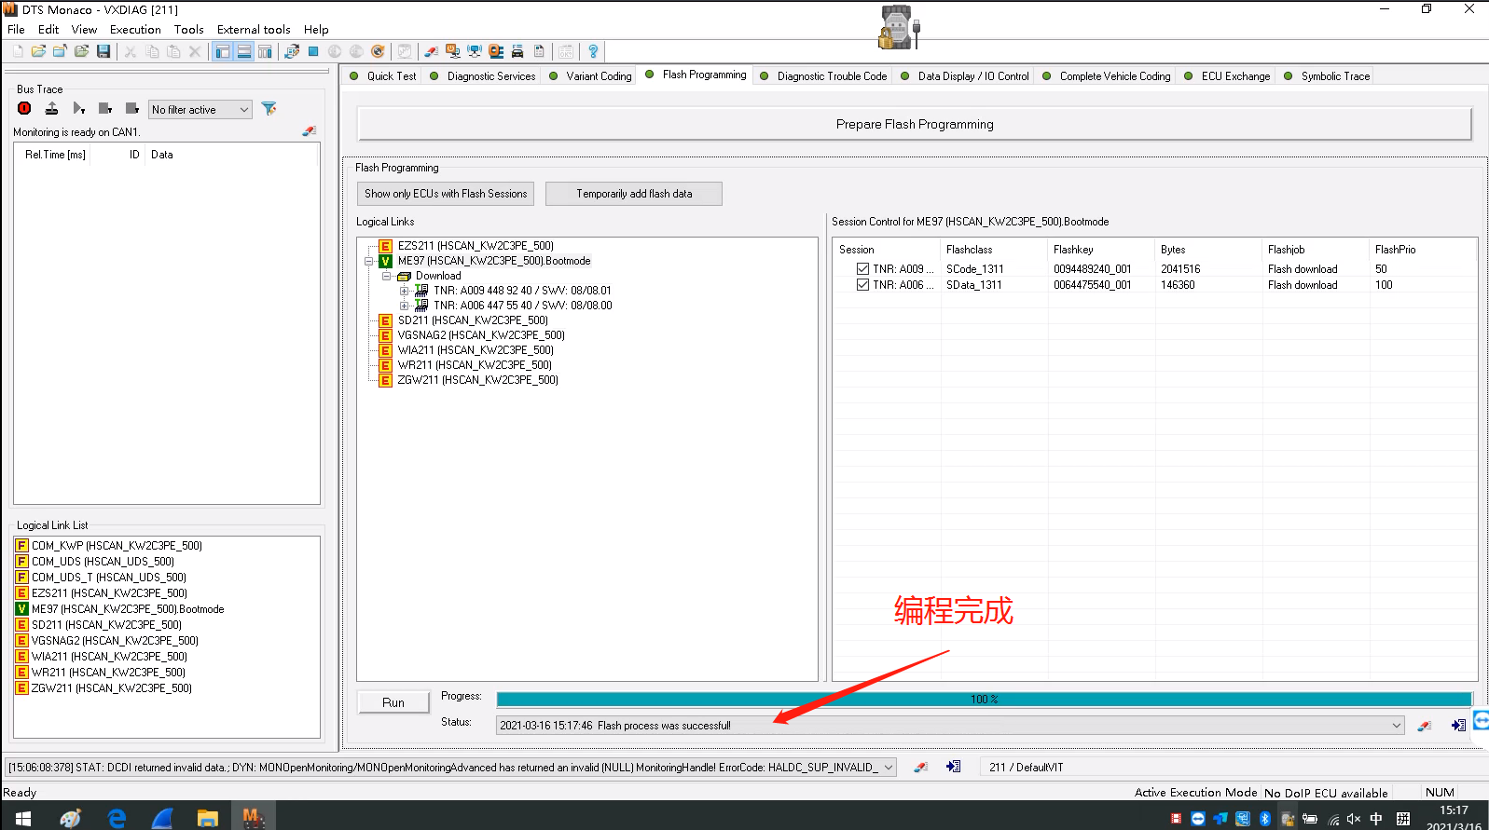
Task: Uncheck the TNR: A009 session checkbox
Action: [x=862, y=269]
